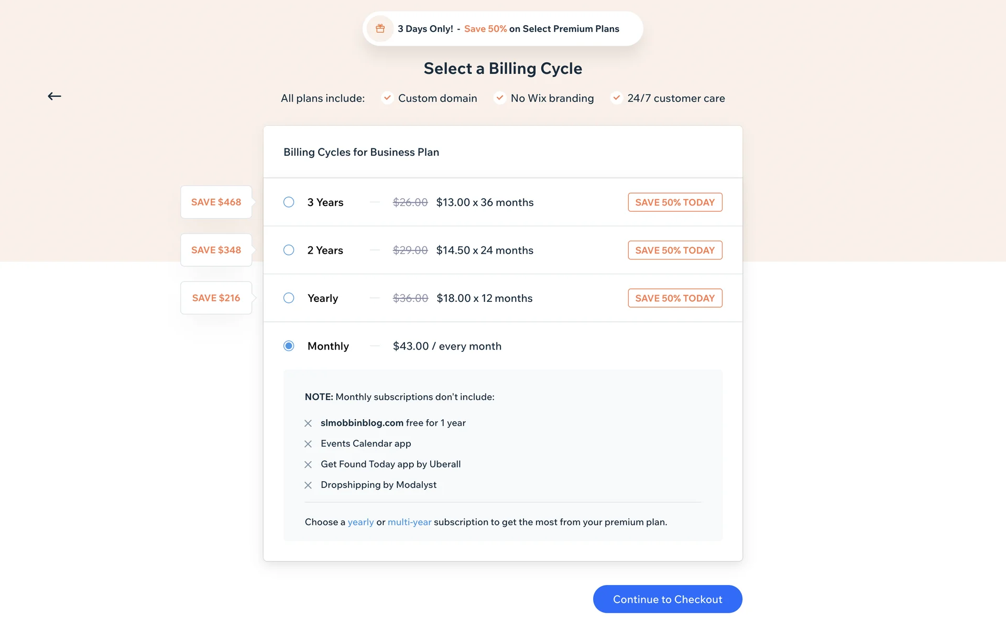1006x629 pixels.
Task: Open the multi-year subscription link
Action: [x=409, y=522]
